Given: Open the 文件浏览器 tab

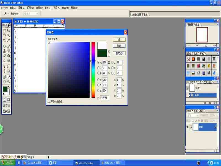Looking at the screenshot, I should click(136, 15).
